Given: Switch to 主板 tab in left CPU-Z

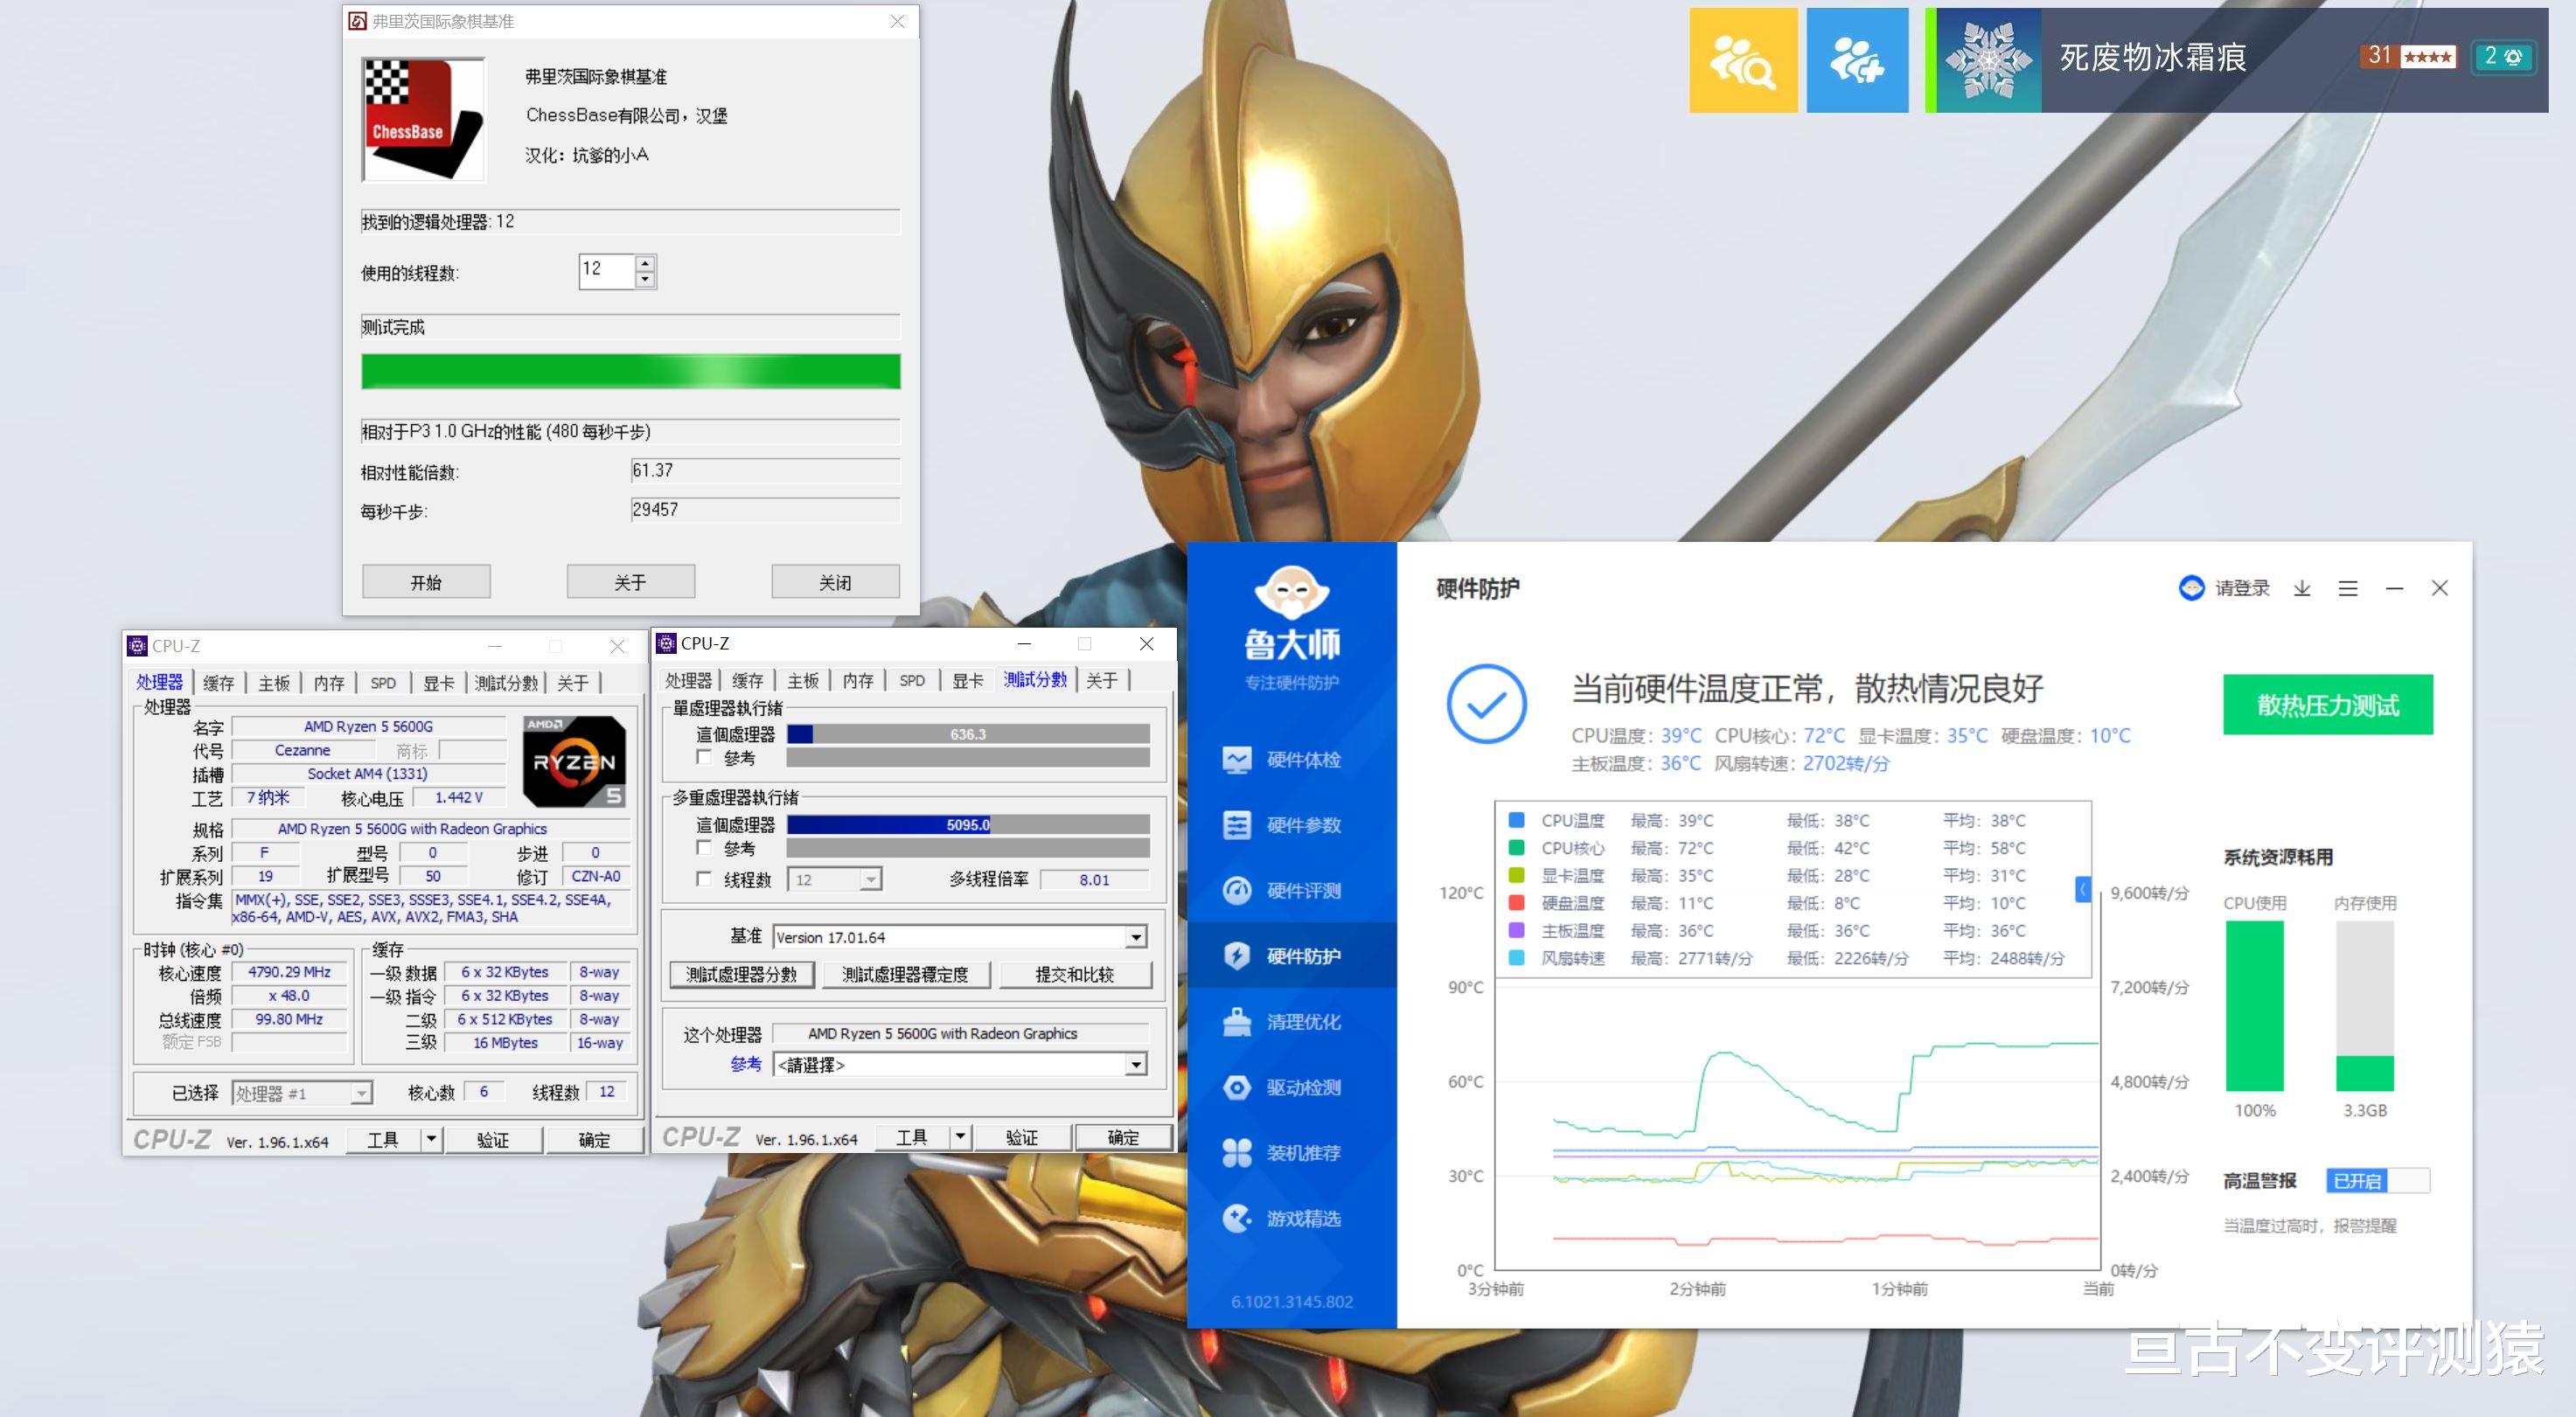Looking at the screenshot, I should coord(274,683).
